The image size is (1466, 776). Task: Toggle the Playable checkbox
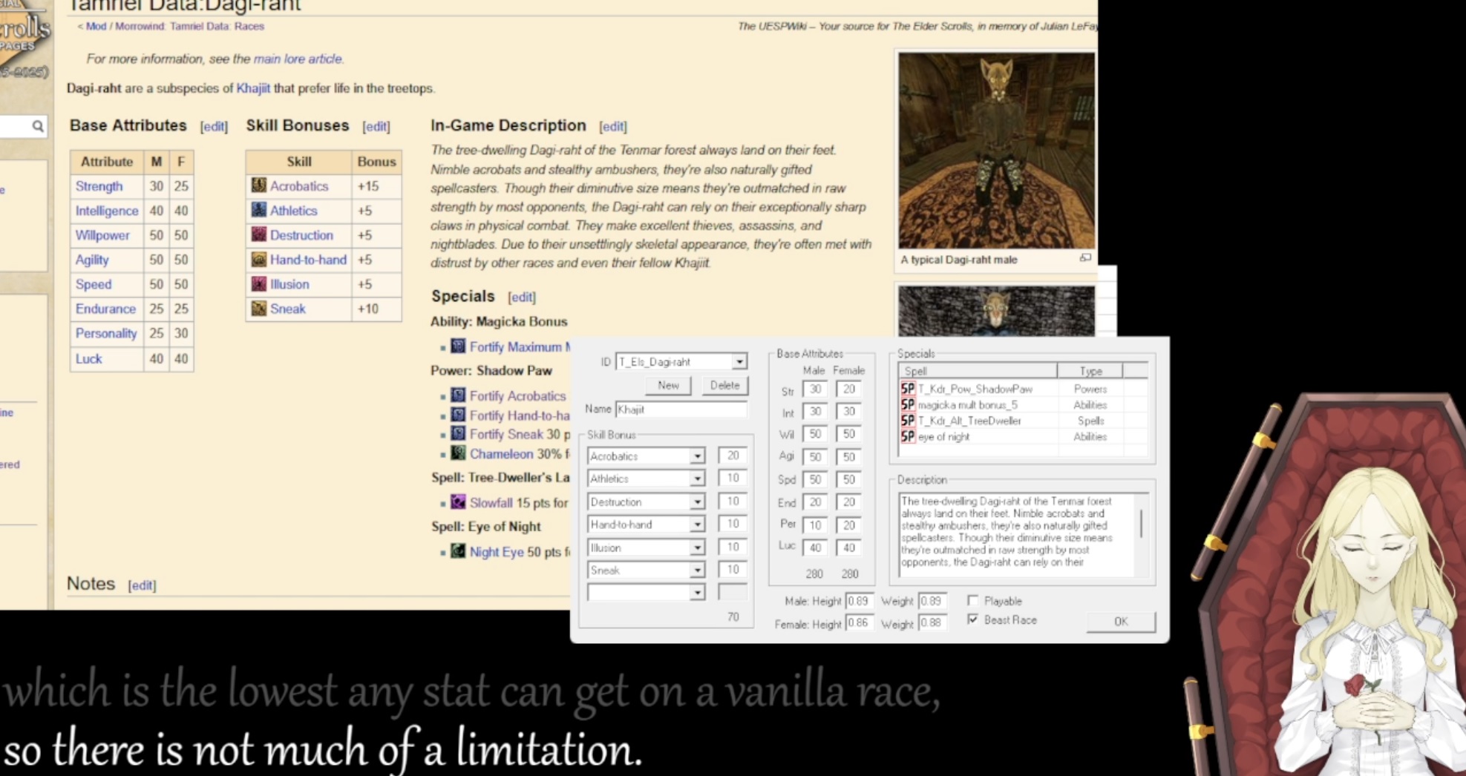[x=972, y=600]
